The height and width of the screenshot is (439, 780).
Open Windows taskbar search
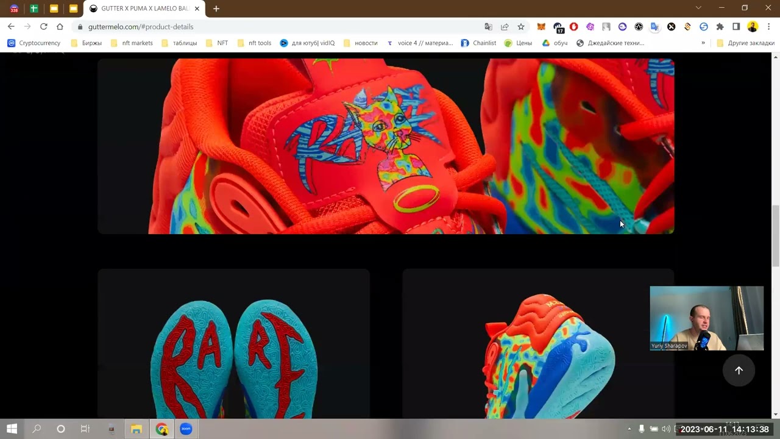(x=37, y=429)
